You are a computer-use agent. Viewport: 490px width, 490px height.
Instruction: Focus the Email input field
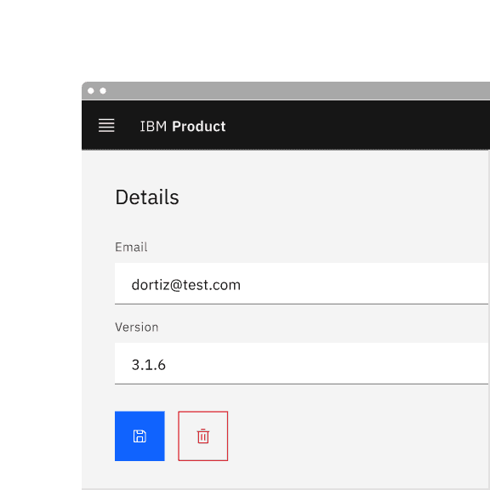[302, 283]
